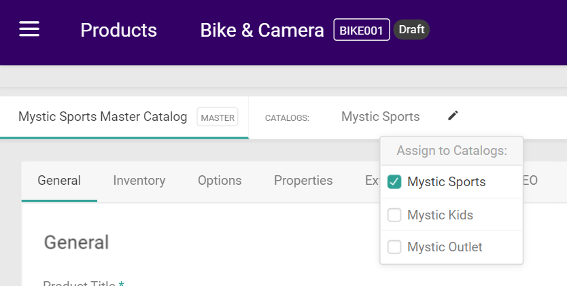The image size is (567, 286).
Task: Check the Mystic Kids catalog checkbox
Action: (394, 215)
